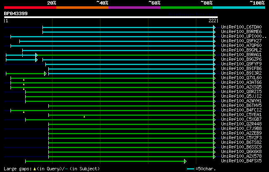This screenshot has height=172, width=269.
Task: Select the UniRef100_C5YEA1 label
Action: click(x=241, y=115)
